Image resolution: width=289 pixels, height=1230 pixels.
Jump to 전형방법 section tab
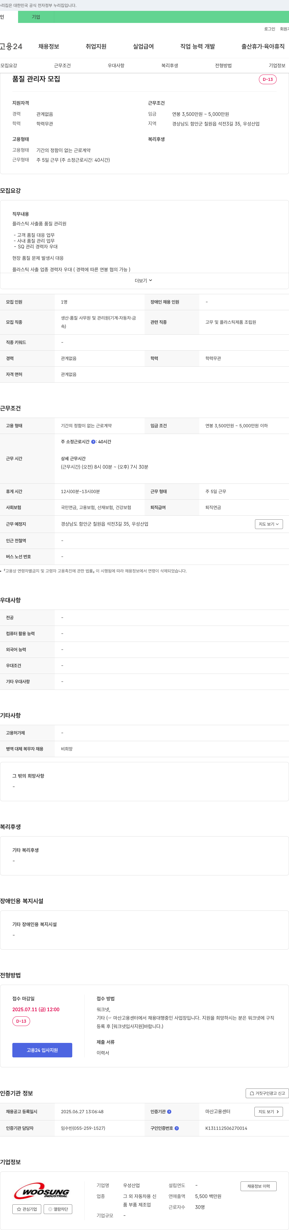click(x=223, y=65)
